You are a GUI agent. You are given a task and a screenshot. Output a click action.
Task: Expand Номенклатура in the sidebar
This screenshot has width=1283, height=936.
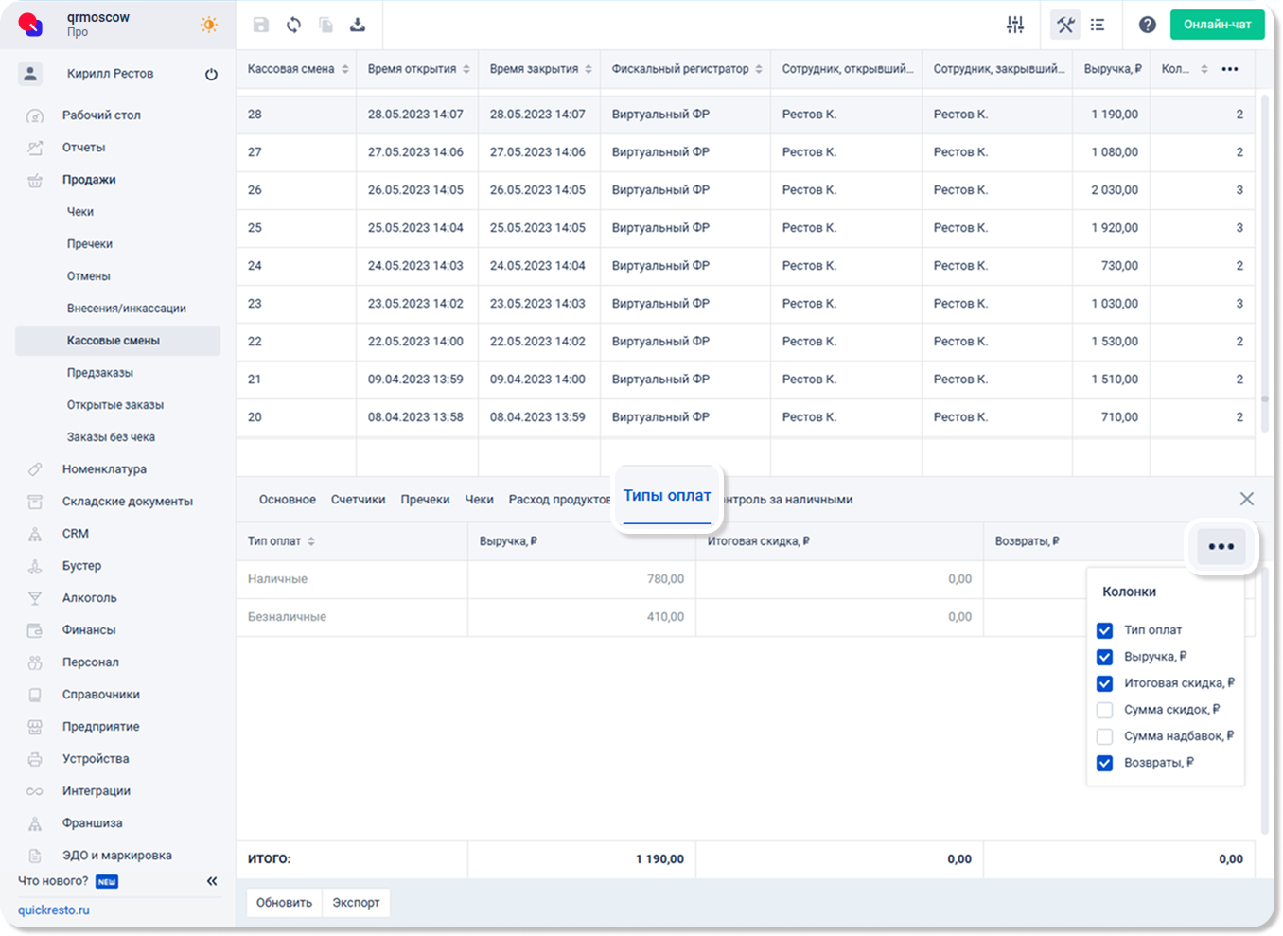[x=104, y=469]
